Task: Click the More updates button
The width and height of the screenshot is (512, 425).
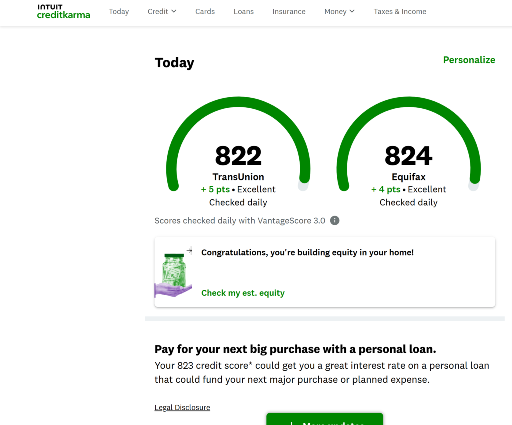Action: tap(325, 419)
